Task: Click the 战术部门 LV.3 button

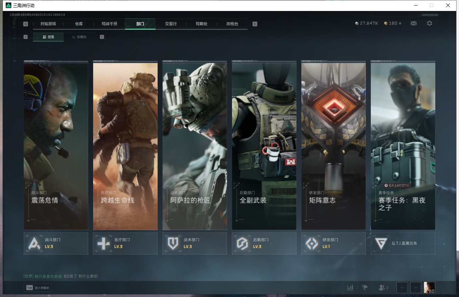Action: click(x=195, y=243)
